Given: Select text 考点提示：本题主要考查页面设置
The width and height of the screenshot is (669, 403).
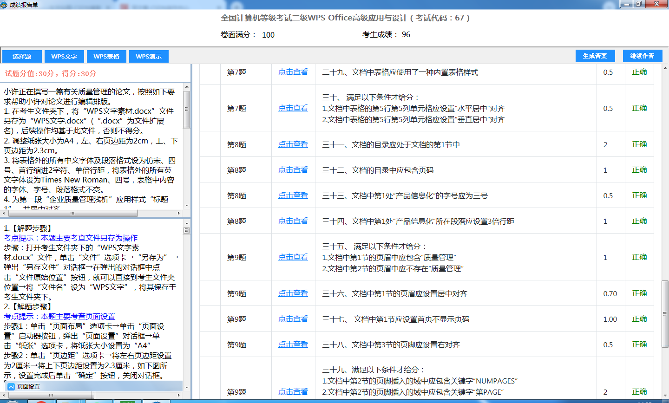Looking at the screenshot, I should click(x=59, y=316).
